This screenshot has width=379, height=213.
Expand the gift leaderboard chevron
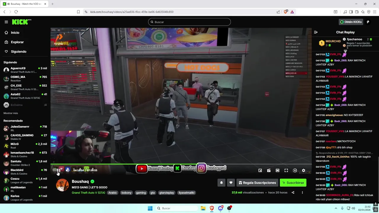click(345, 51)
